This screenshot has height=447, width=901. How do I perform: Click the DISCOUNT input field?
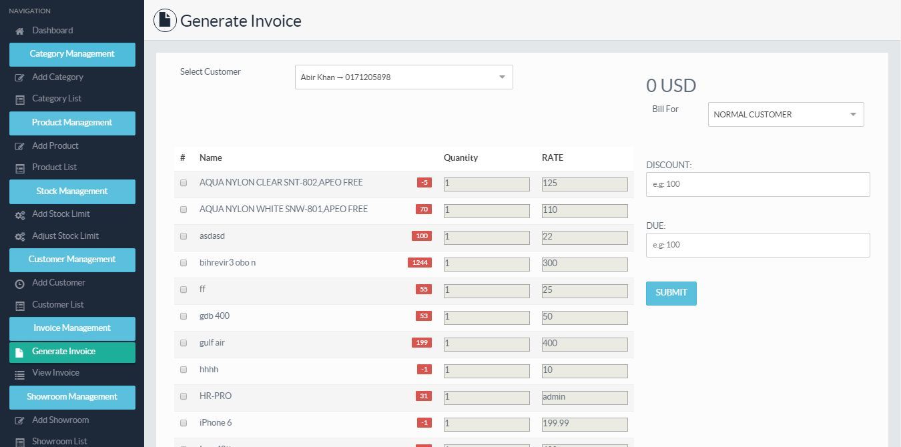coord(758,184)
